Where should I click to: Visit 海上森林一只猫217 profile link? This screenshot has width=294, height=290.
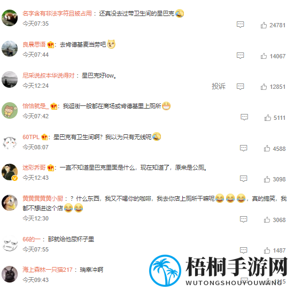pyautogui.click(x=47, y=270)
